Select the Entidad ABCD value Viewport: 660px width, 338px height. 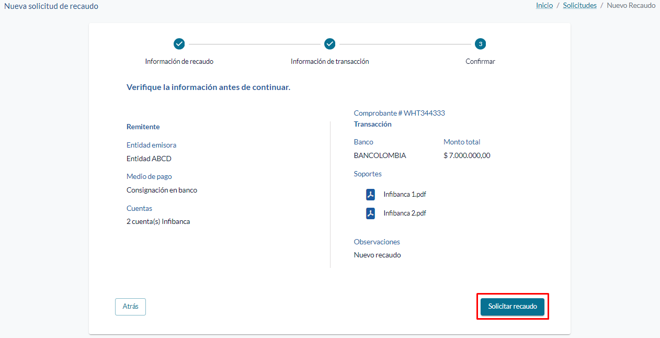click(x=149, y=159)
